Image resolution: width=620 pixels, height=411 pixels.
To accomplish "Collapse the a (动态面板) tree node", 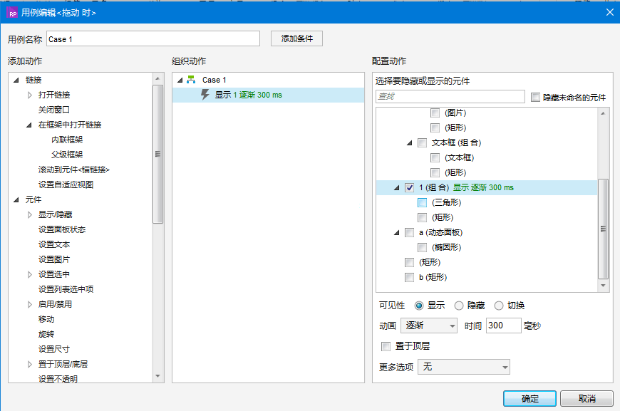I will (396, 232).
